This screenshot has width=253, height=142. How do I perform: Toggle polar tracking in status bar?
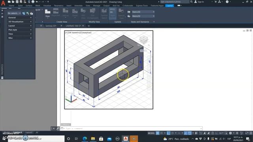click(172, 133)
